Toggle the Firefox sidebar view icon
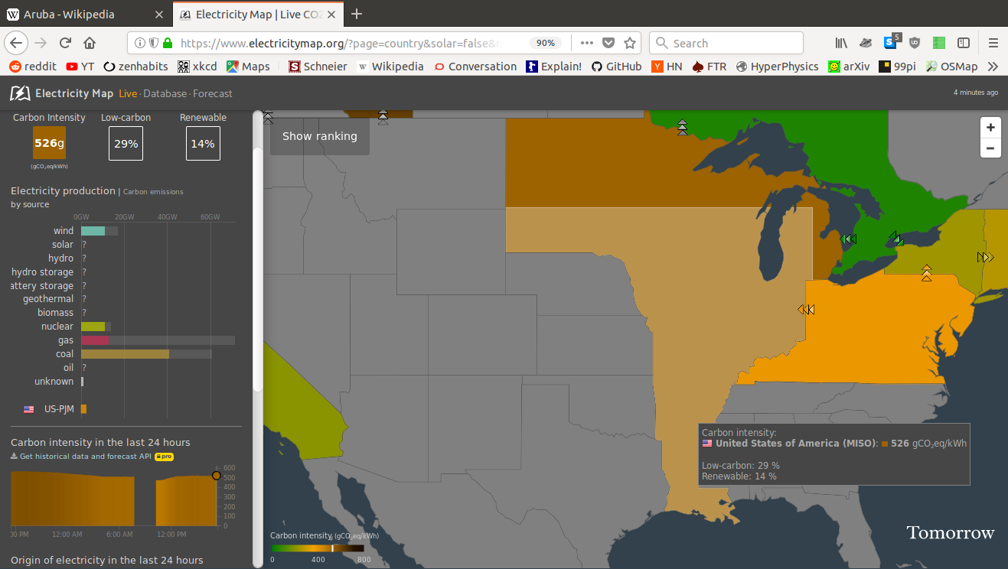Viewport: 1008px width, 569px height. (964, 43)
